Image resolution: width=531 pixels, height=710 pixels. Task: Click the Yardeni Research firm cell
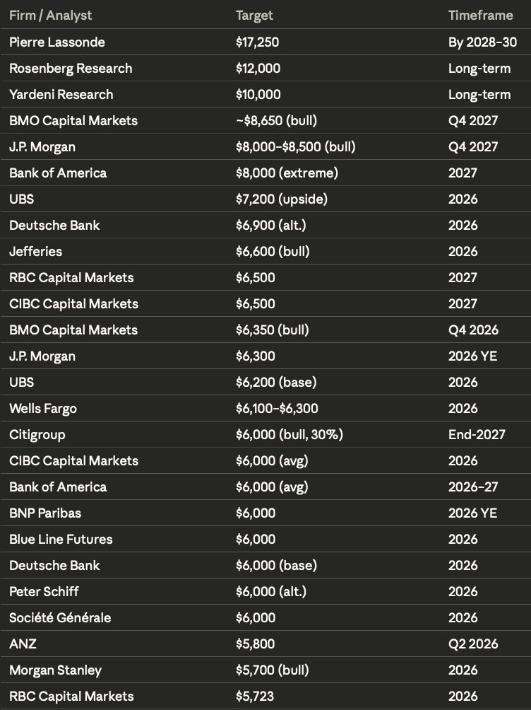click(61, 95)
